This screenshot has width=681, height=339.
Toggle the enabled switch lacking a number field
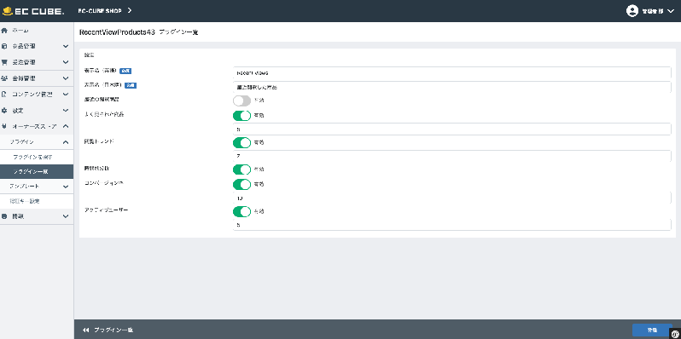point(242,169)
